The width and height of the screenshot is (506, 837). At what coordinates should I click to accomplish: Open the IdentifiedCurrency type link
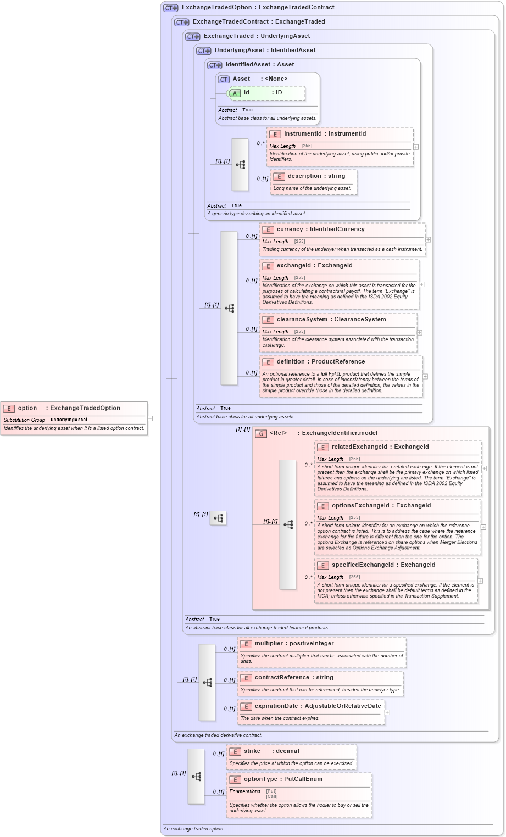(x=337, y=230)
